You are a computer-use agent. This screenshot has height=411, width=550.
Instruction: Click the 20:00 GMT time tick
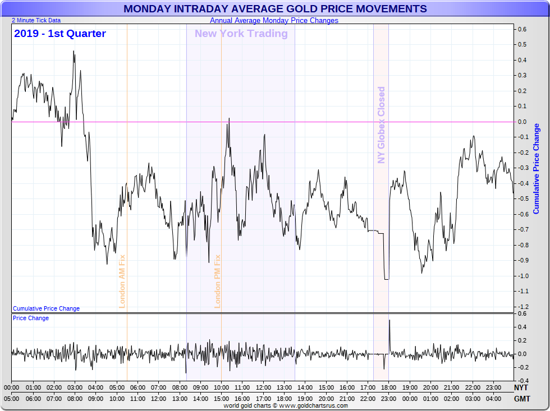point(326,399)
